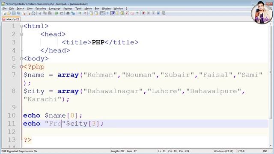Open the Encoding menu
Image resolution: width=274 pixels, height=154 pixels.
tap(41, 9)
